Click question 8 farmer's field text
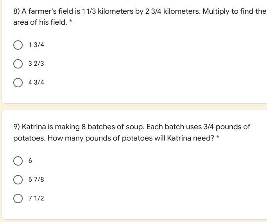267x222 pixels. point(140,17)
